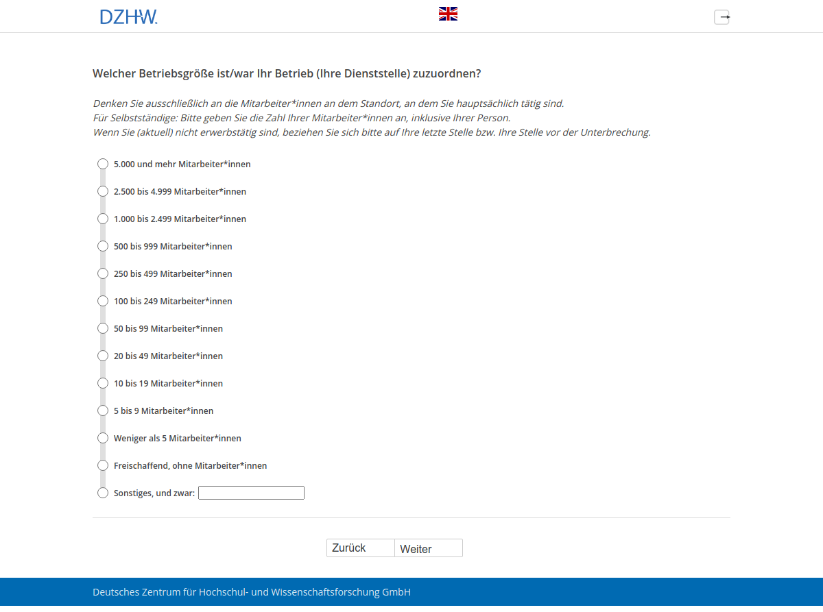Select the "Sonstiges, und zwar" radio button
The width and height of the screenshot is (823, 612).
(103, 493)
